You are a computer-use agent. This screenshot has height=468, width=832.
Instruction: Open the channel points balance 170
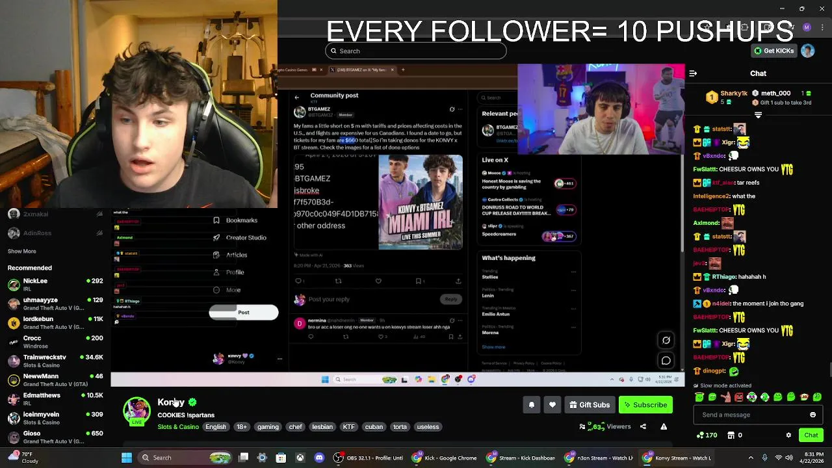click(707, 435)
